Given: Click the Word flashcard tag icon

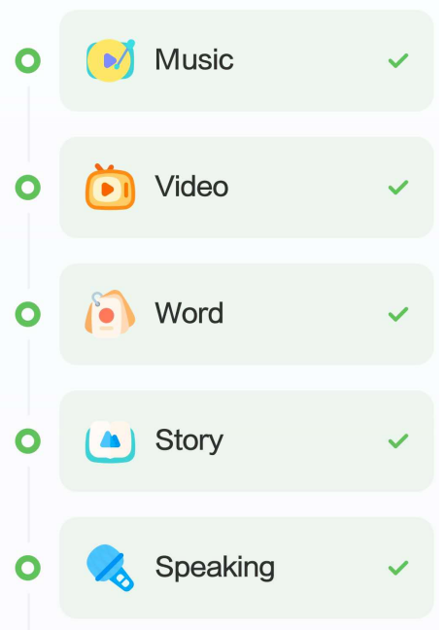Looking at the screenshot, I should tap(110, 314).
